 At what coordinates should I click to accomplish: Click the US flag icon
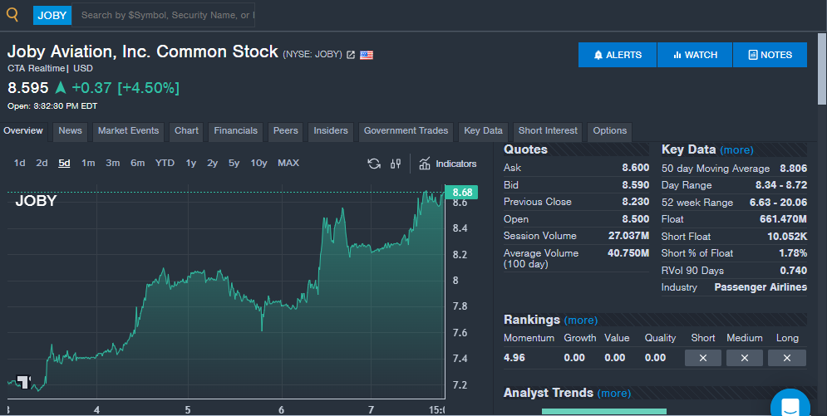click(367, 55)
